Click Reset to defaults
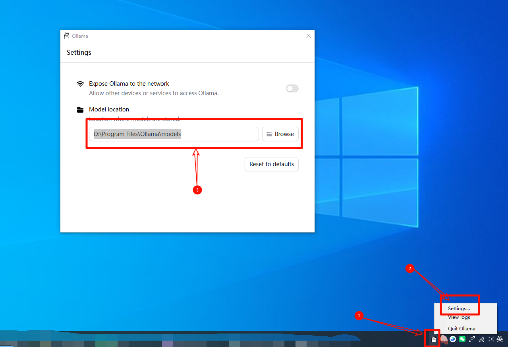The image size is (508, 347). point(271,164)
